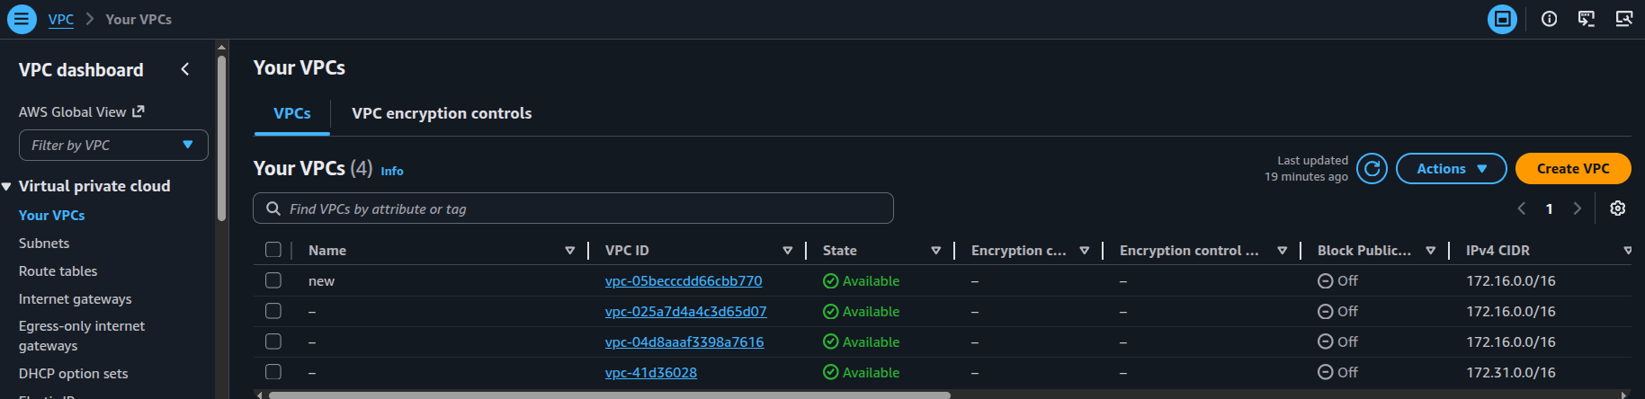Open the info circle icon in header
The height and width of the screenshot is (399, 1645).
click(x=1549, y=19)
